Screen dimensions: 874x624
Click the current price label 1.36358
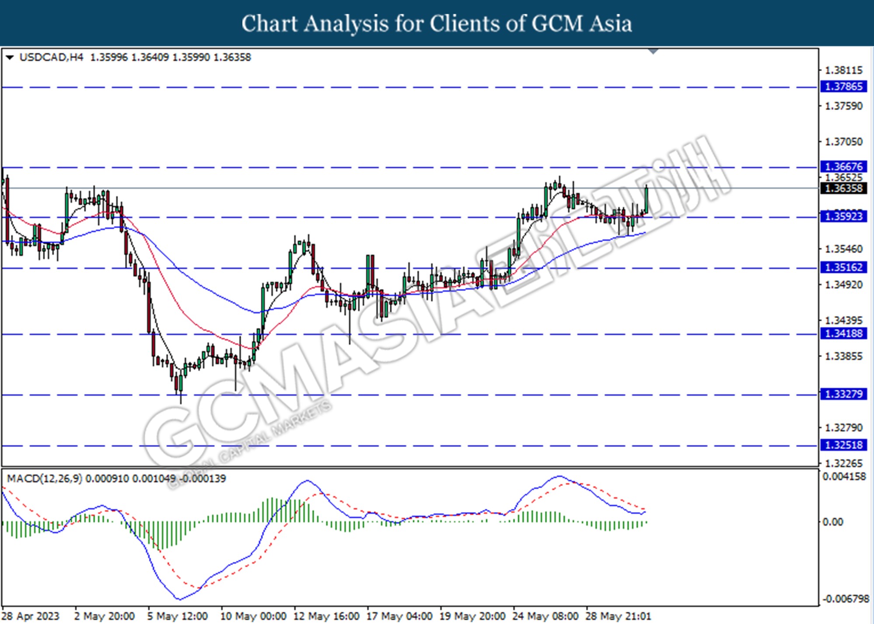click(843, 188)
